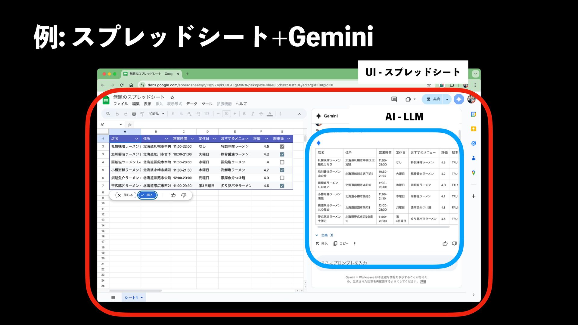Thumbs down on inserted table popup

coord(184,195)
